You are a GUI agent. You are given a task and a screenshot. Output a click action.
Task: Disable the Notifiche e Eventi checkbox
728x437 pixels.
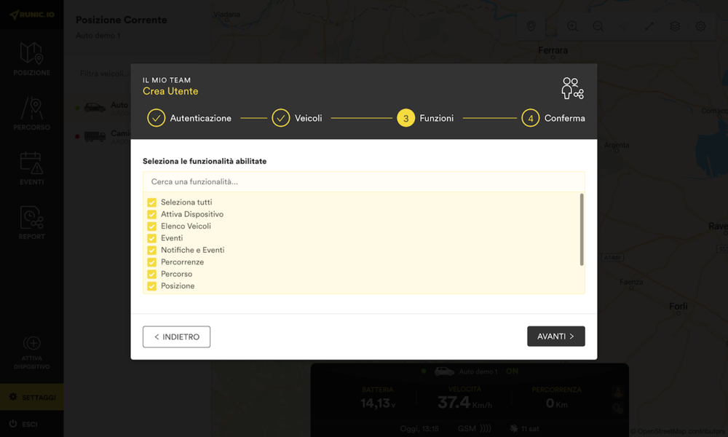click(152, 251)
